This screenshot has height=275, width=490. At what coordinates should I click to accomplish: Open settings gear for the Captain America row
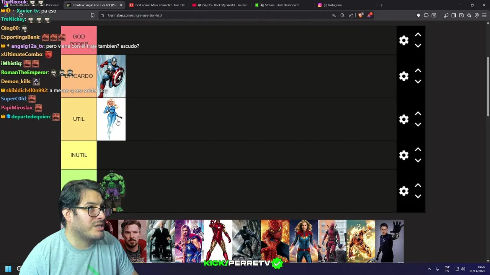pos(404,76)
